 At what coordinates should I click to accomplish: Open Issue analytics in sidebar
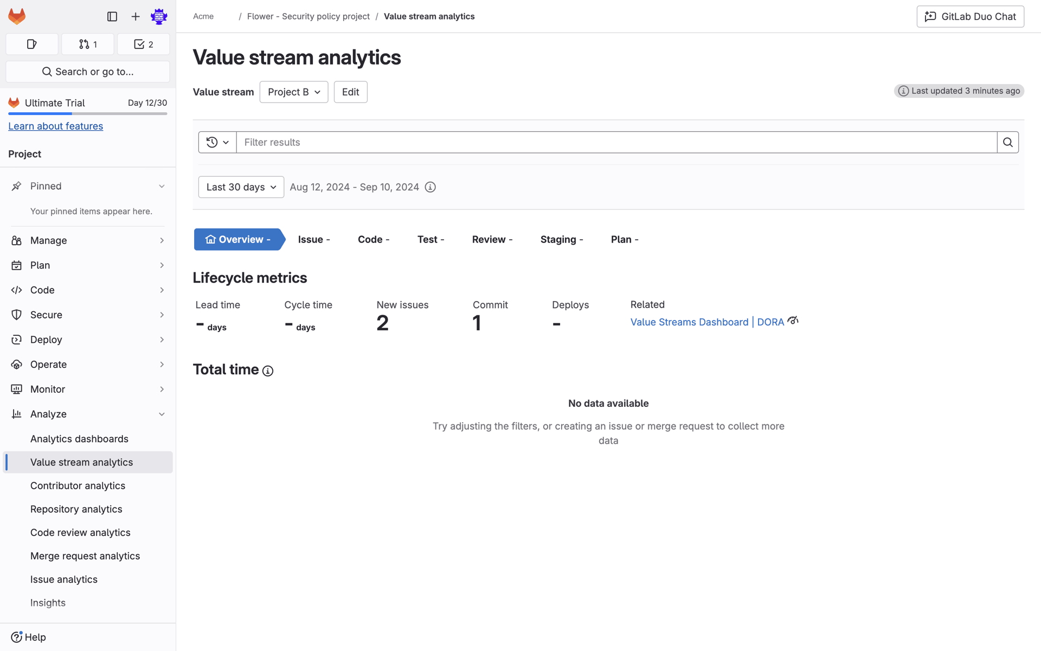[88, 579]
